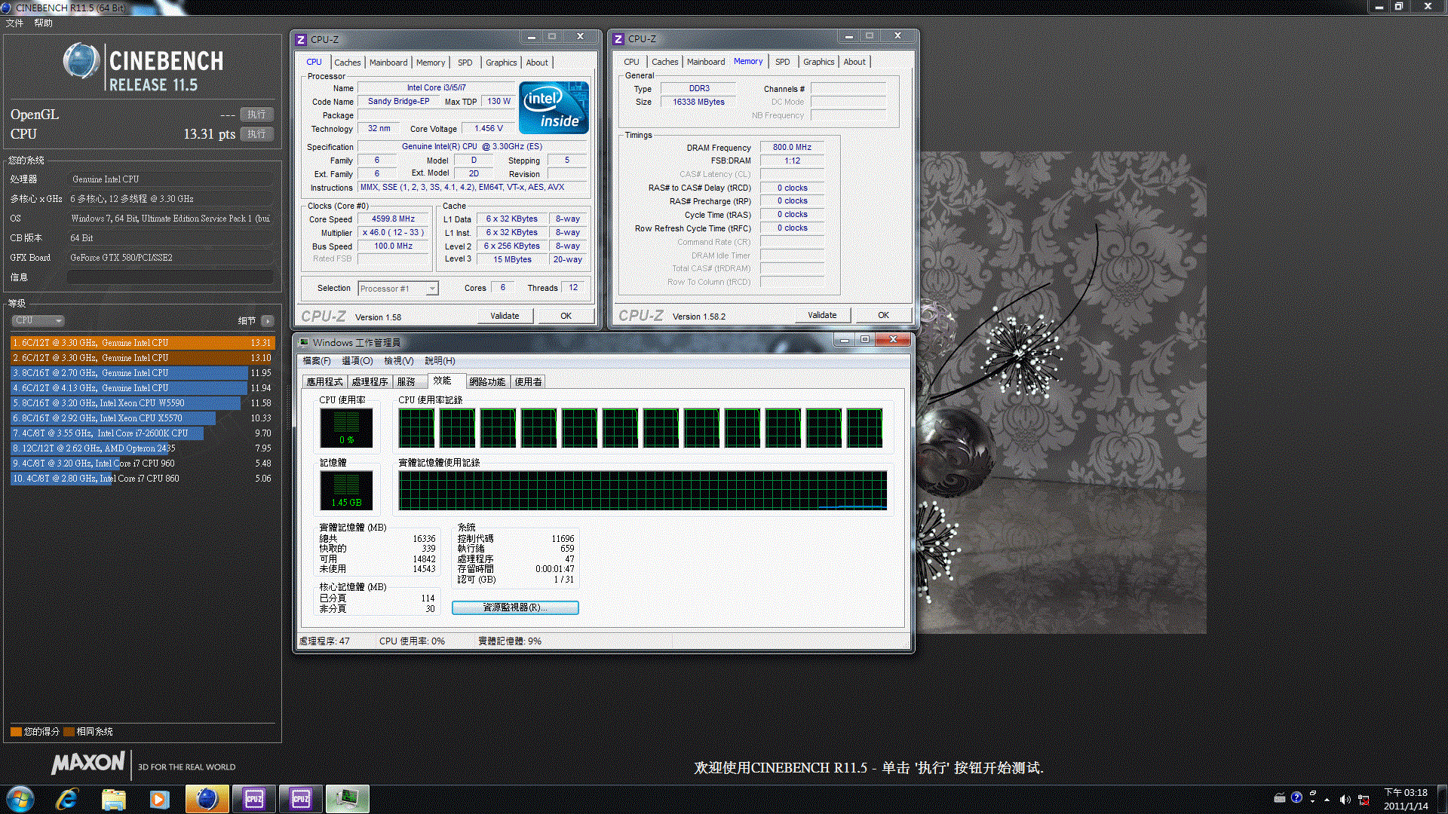Open Graphics tab in CPU-Z 1.58 window

point(502,63)
